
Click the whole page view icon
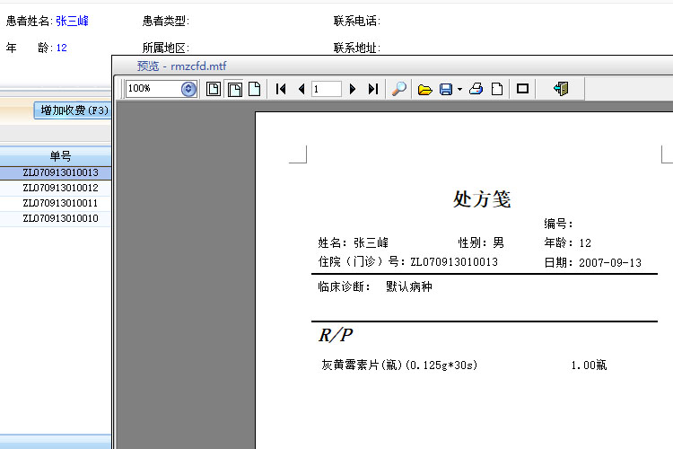pos(214,89)
